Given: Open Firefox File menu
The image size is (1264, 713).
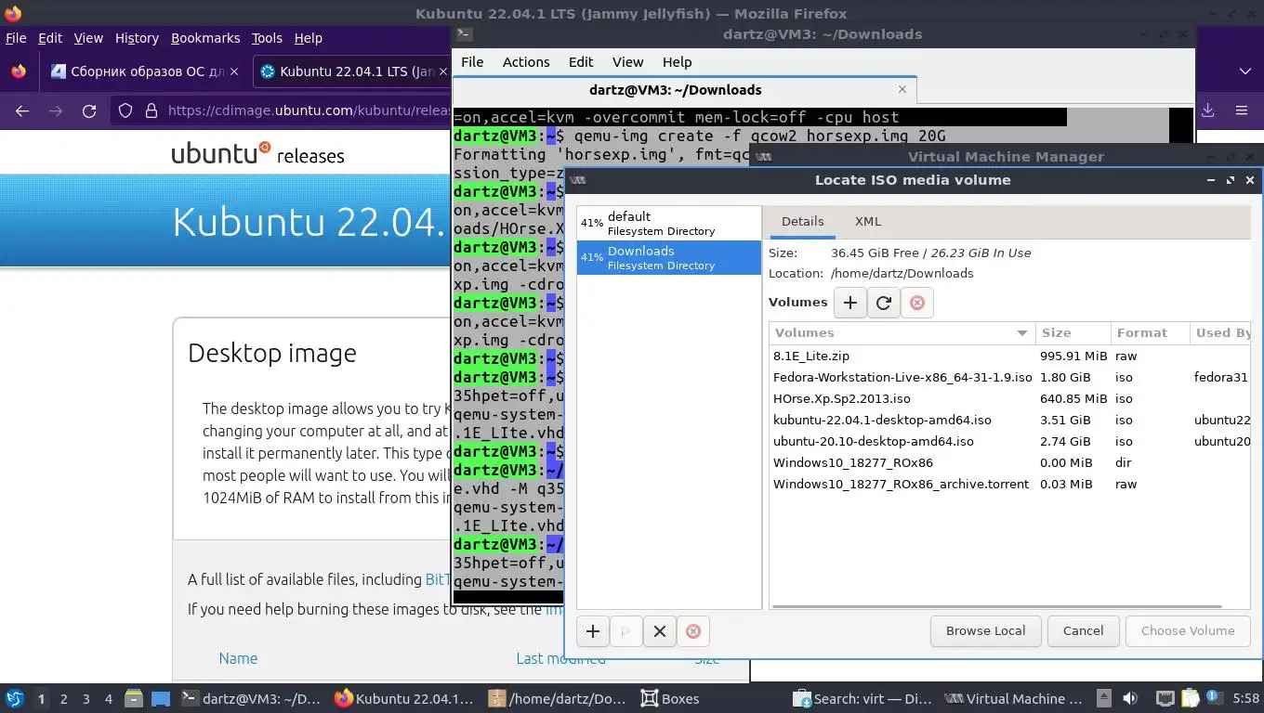Looking at the screenshot, I should coord(16,38).
